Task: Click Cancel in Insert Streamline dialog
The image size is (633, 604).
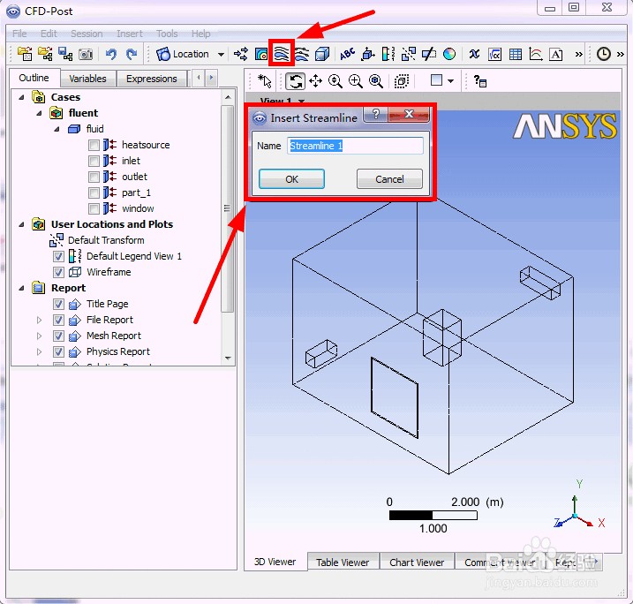Action: [389, 179]
